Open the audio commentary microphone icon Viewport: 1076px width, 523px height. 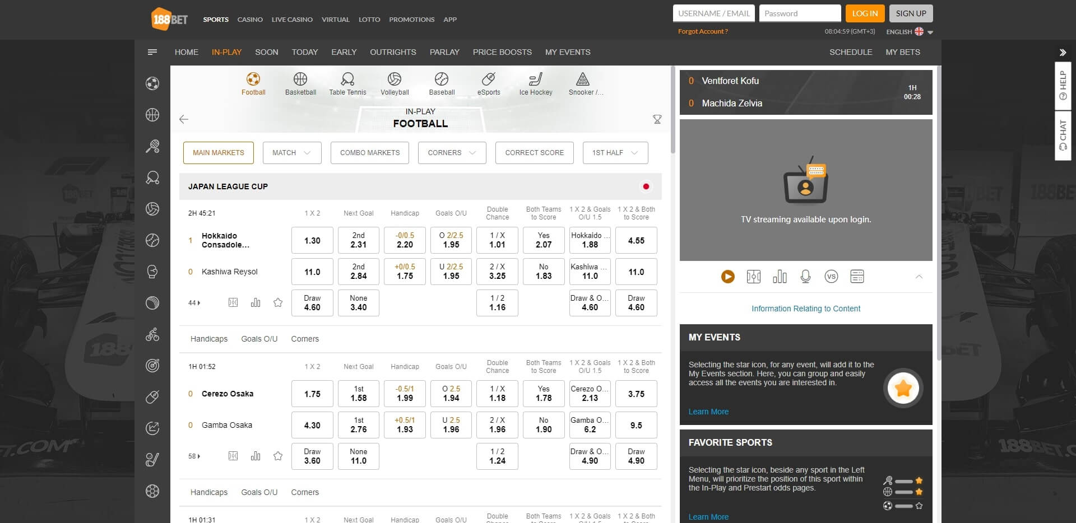click(805, 277)
